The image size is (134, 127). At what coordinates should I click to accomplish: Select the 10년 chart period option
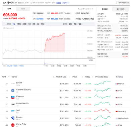(x=43, y=24)
